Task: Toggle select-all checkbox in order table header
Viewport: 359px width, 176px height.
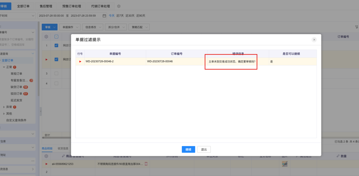Action: coord(56,37)
